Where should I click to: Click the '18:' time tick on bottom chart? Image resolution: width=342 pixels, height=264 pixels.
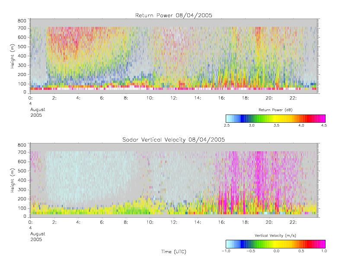point(245,223)
